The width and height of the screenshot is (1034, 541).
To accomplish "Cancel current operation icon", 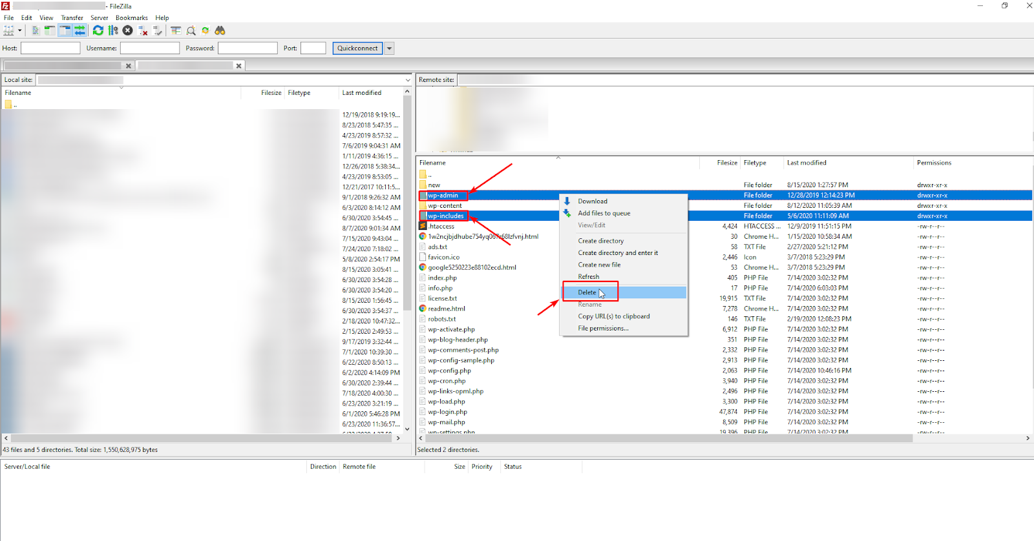I will [x=128, y=30].
